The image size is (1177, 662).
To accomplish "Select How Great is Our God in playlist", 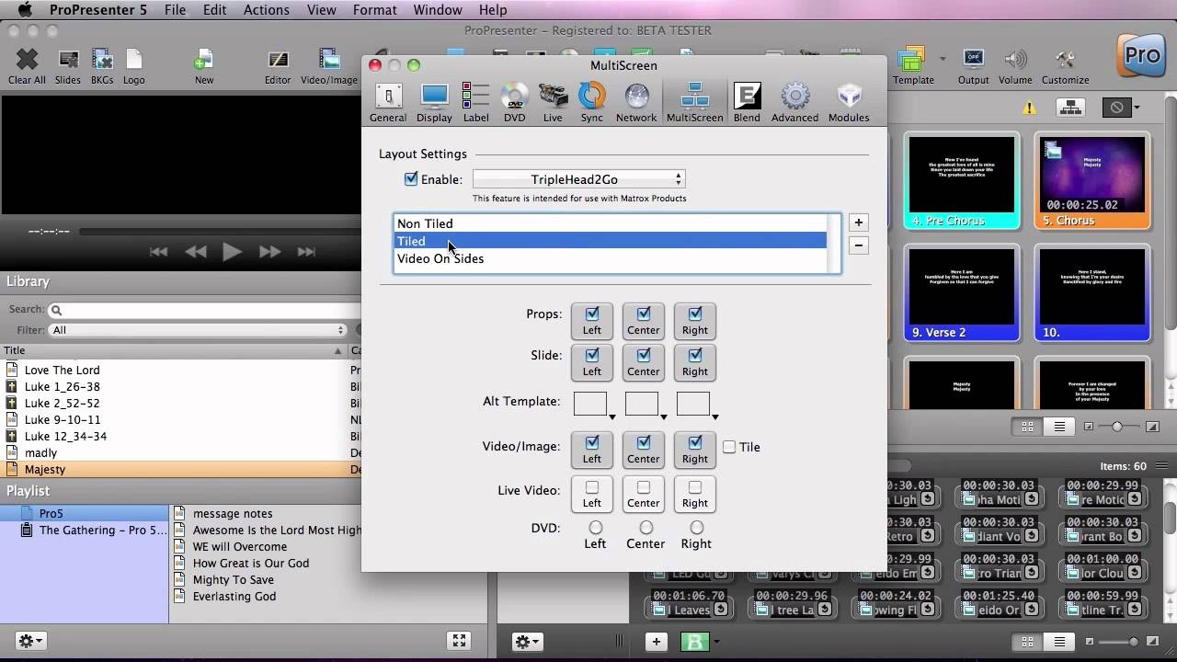I will (x=251, y=563).
